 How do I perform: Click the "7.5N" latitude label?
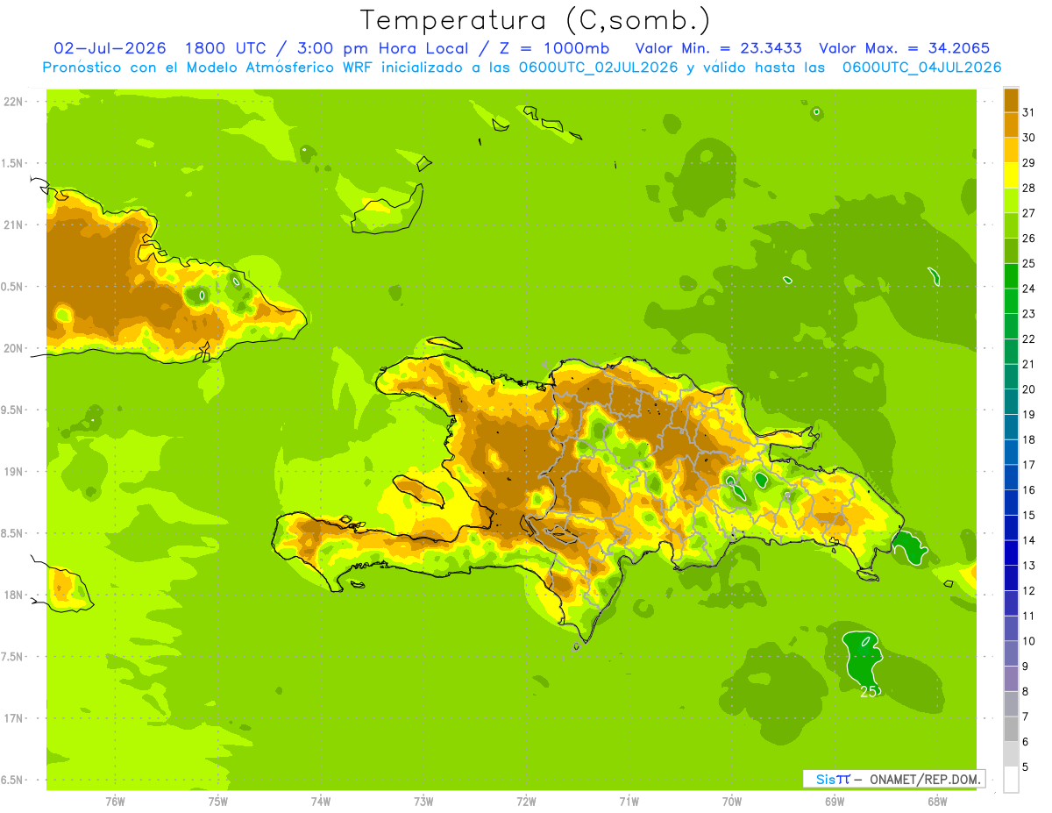pos(13,657)
